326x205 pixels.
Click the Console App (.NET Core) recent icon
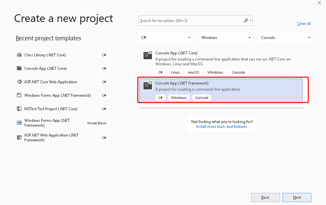pos(19,68)
